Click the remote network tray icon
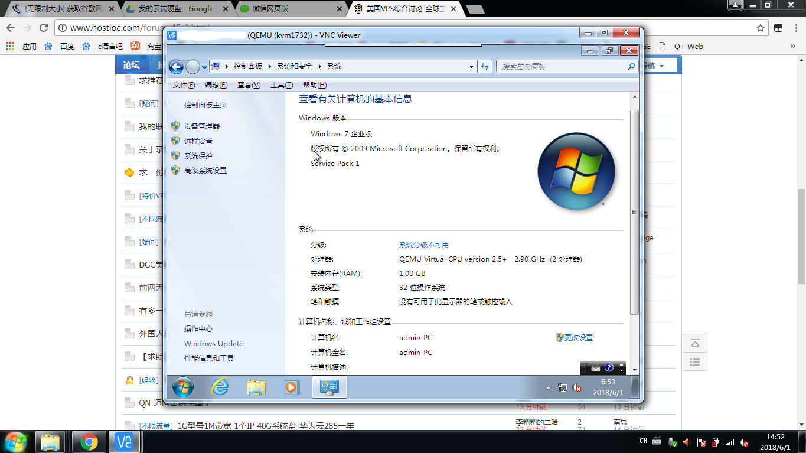806x453 pixels. click(x=563, y=388)
